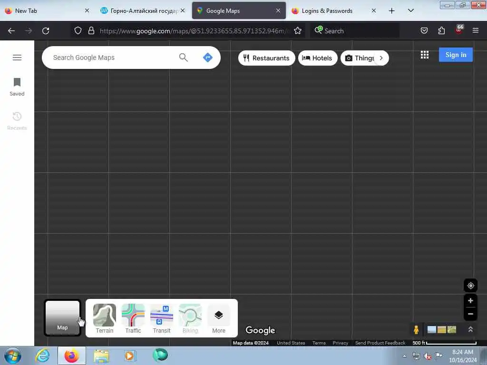Open the green globe taskbar app

pos(160,355)
